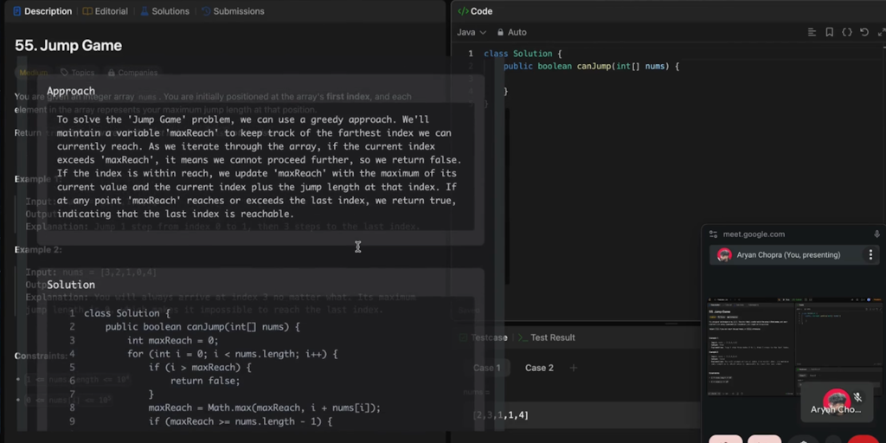Select Case 2 test case
The height and width of the screenshot is (443, 886).
coord(539,368)
